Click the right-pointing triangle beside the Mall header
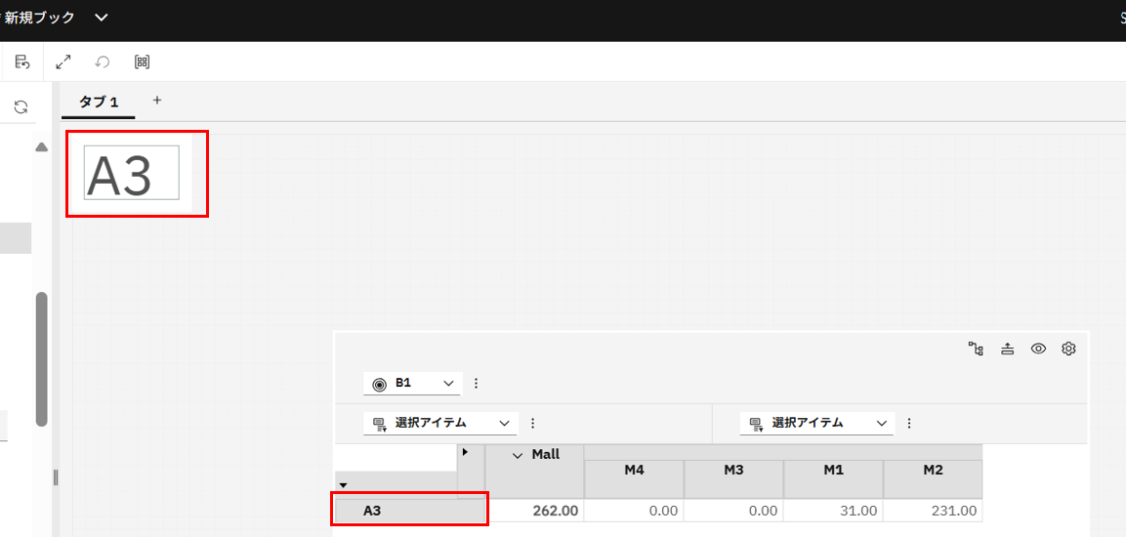 pos(465,451)
